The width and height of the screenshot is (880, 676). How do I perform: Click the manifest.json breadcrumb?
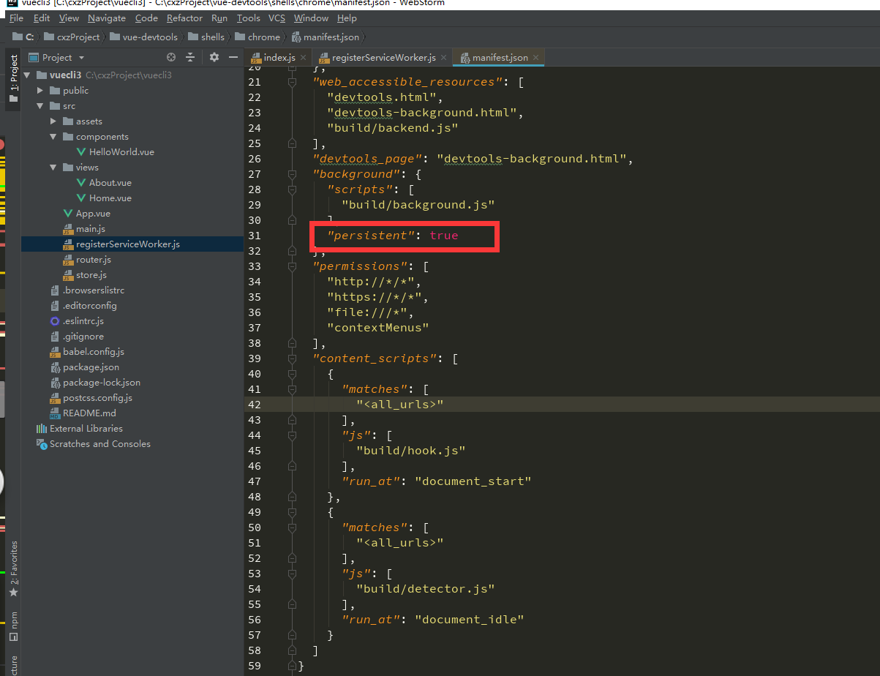tap(326, 37)
